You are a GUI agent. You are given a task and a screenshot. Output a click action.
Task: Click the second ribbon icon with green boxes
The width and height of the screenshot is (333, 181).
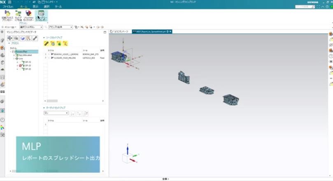tap(18, 16)
